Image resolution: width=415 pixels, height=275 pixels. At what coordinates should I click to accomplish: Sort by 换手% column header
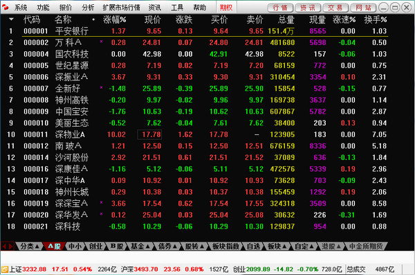(x=376, y=19)
